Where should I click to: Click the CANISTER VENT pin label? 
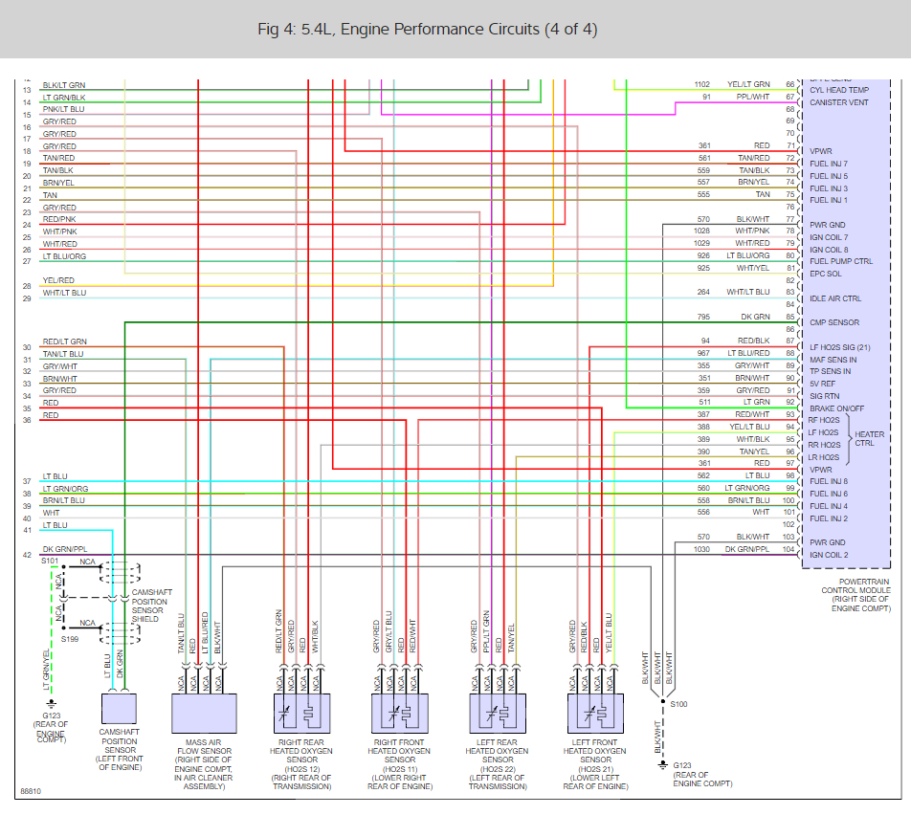(839, 102)
